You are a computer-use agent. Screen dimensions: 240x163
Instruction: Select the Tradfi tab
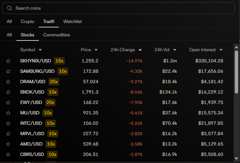tap(49, 22)
